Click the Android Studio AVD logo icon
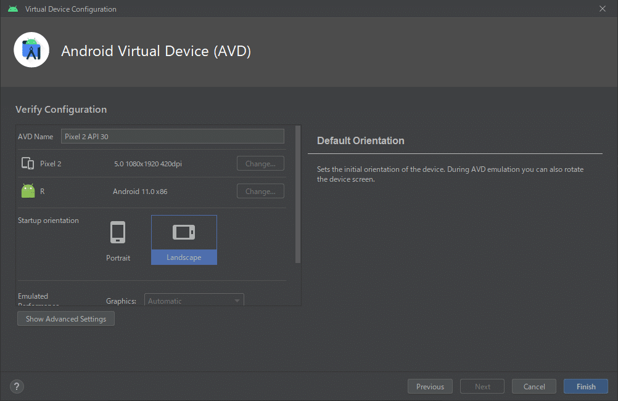Viewport: 618px width, 401px height. coord(31,50)
